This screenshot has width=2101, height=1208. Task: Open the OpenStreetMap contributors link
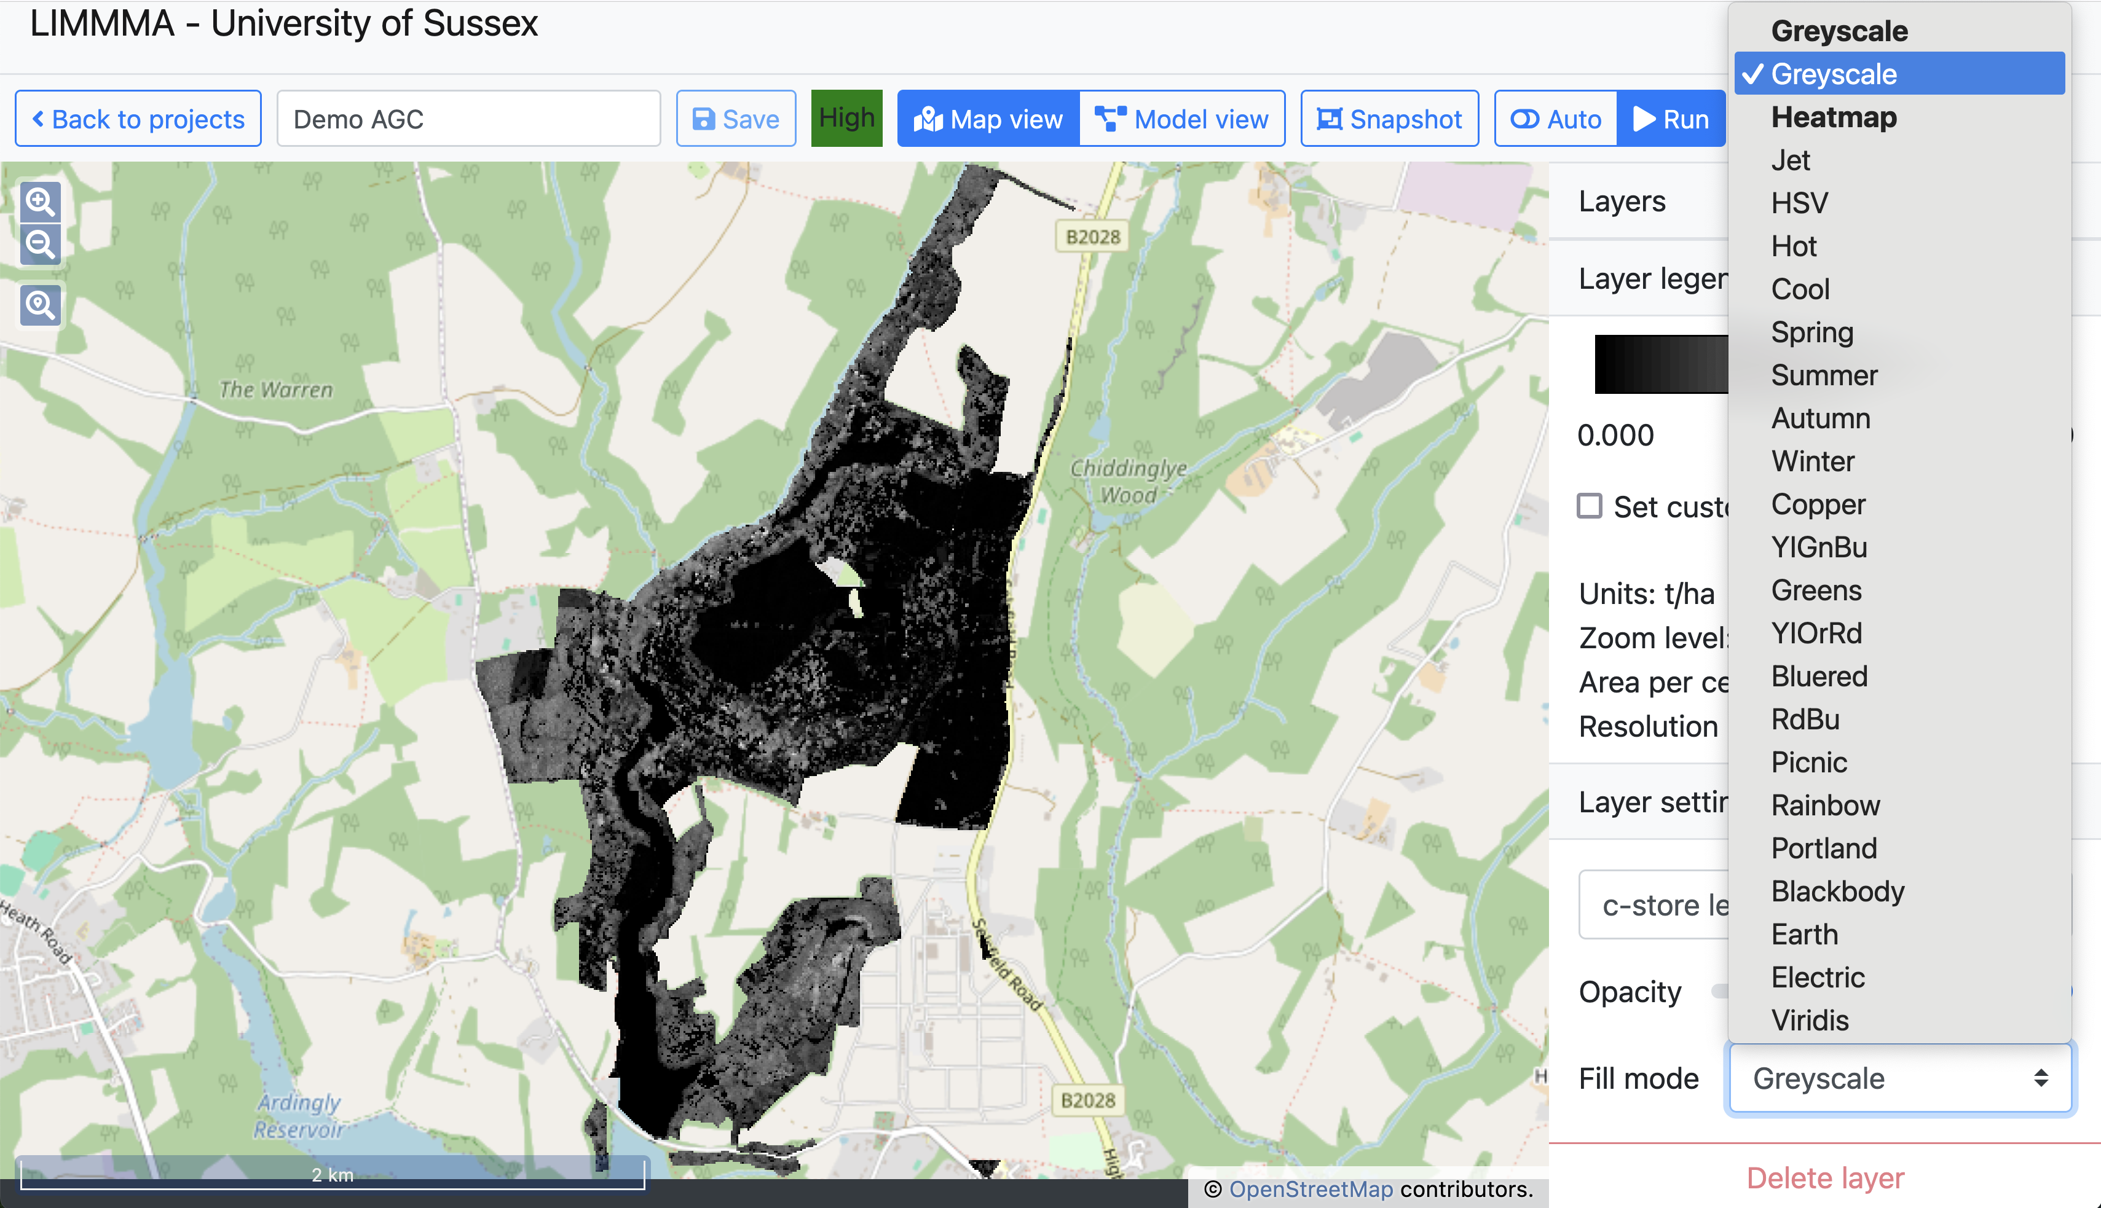pyautogui.click(x=1311, y=1189)
